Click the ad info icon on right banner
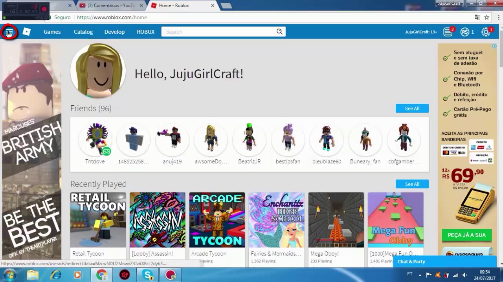 click(494, 46)
